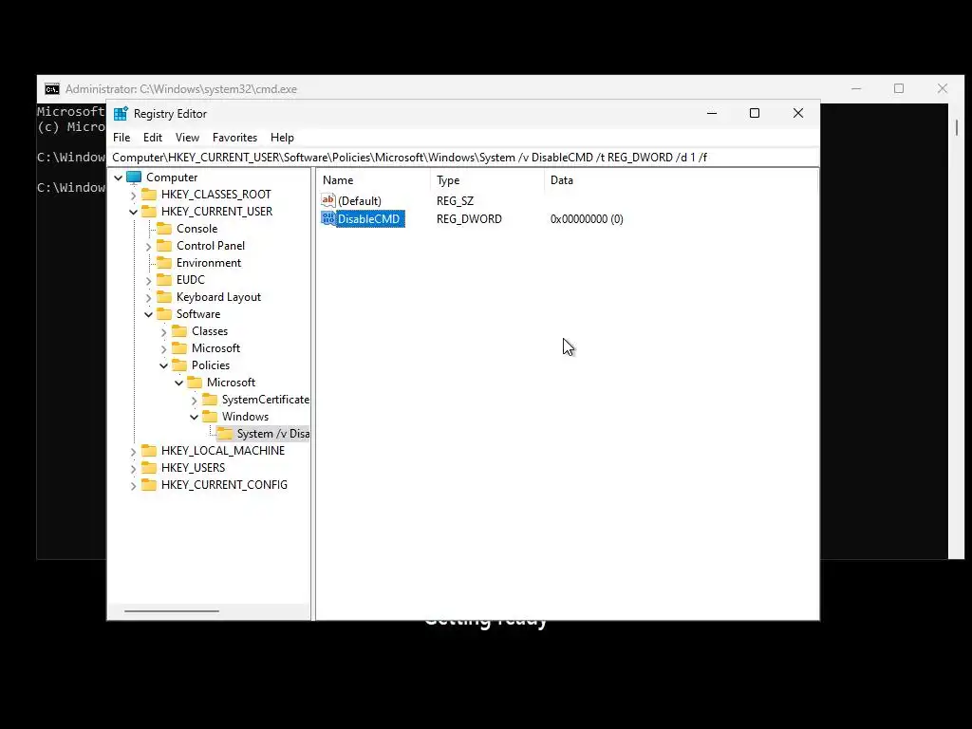Expand the HKEY_USERS hive
Image resolution: width=972 pixels, height=729 pixels.
pos(133,469)
